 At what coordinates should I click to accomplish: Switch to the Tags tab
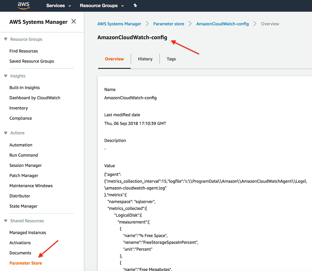coord(171,59)
